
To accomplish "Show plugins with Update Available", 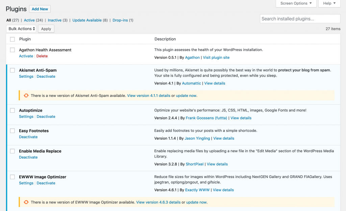I will 87,20.
